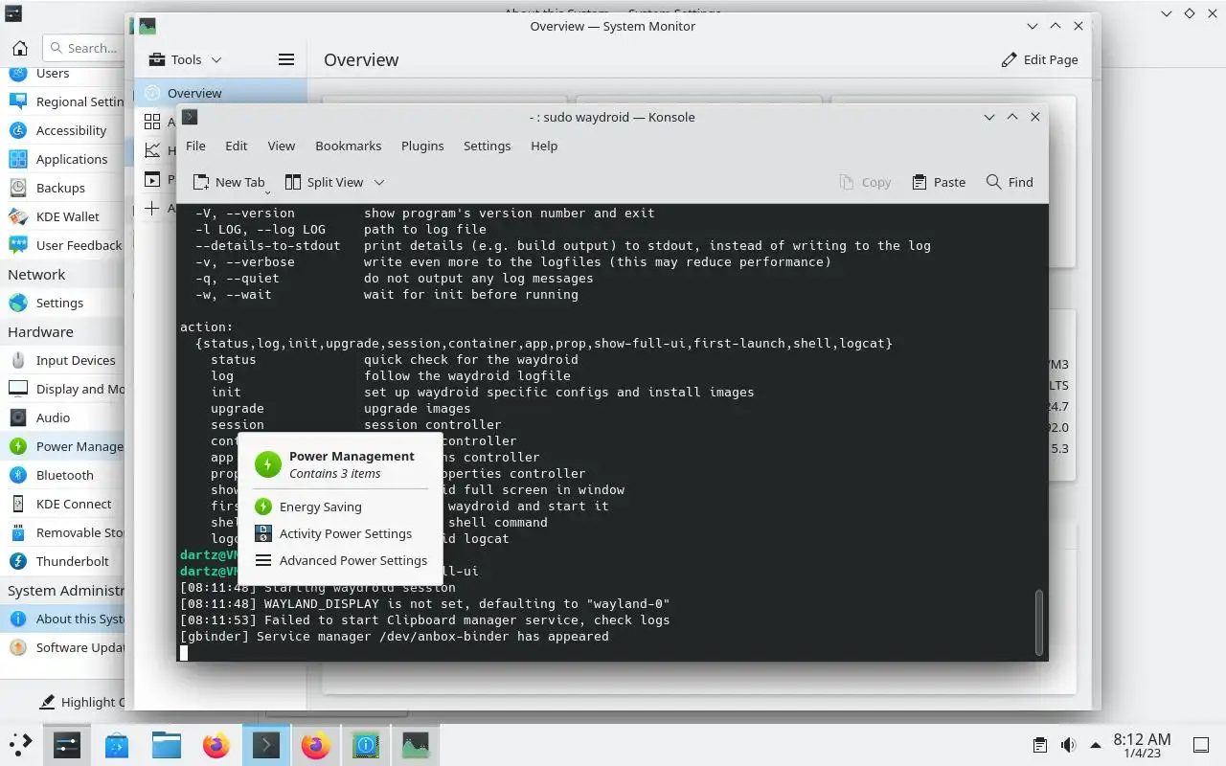Click the New Tab toolbar button

point(229,182)
